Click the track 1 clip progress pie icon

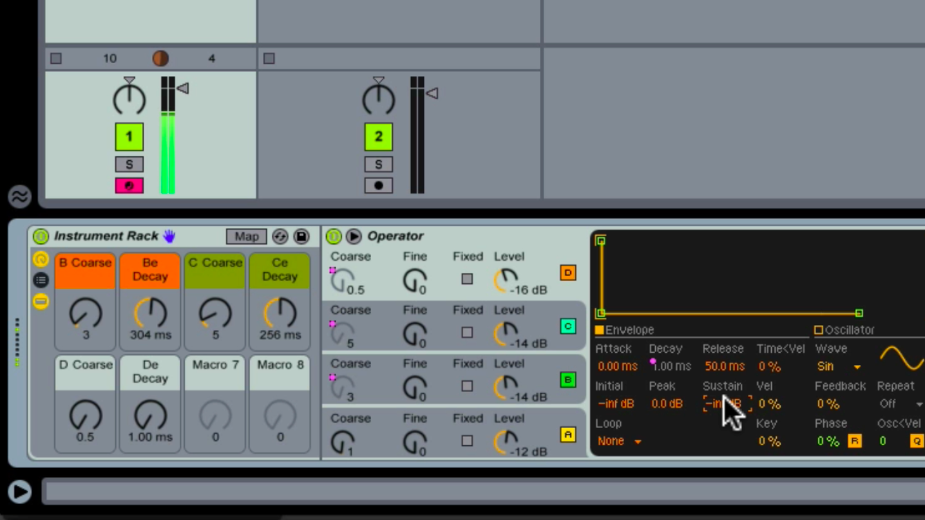(160, 59)
